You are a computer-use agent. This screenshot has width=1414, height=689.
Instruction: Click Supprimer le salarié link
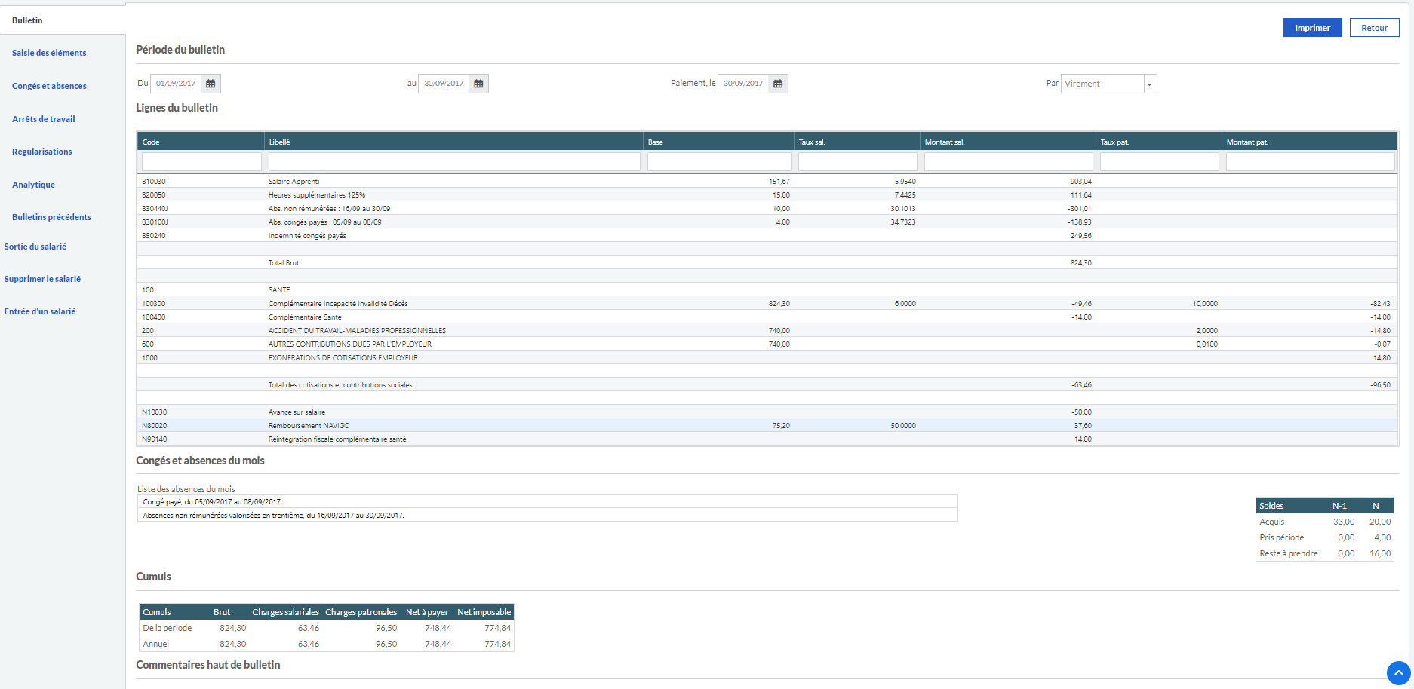(42, 279)
